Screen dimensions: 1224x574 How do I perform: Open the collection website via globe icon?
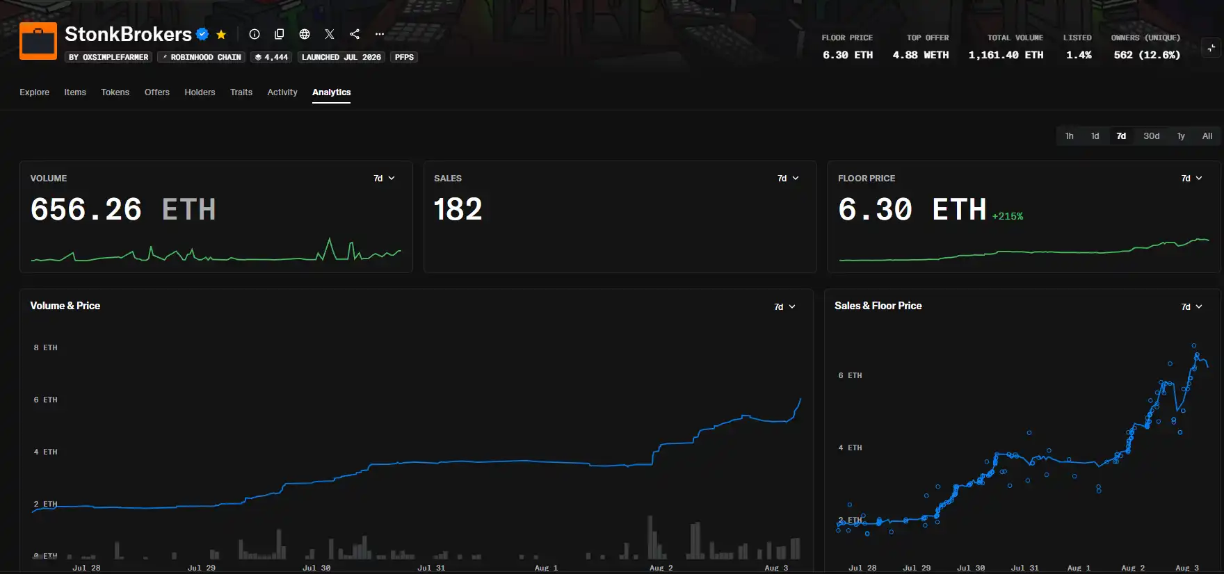coord(305,34)
